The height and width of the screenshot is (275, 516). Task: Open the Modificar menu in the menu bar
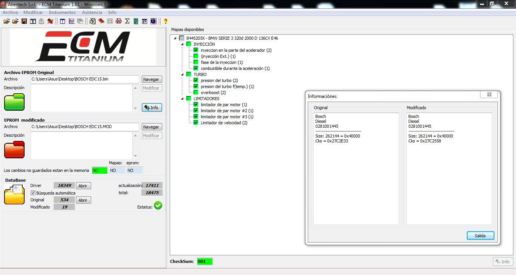pos(33,12)
